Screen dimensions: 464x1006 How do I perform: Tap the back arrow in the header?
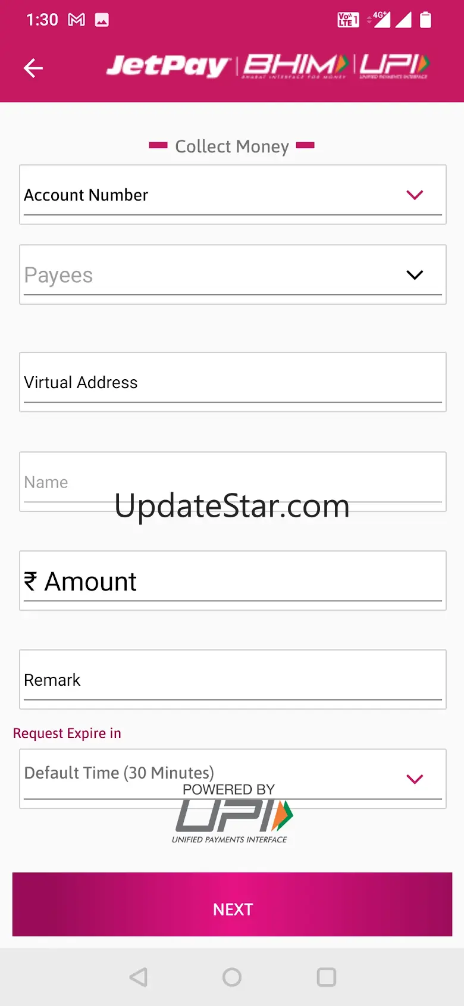pyautogui.click(x=33, y=68)
